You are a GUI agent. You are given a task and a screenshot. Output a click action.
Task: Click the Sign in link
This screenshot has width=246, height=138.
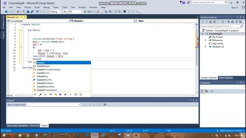[x=234, y=7]
